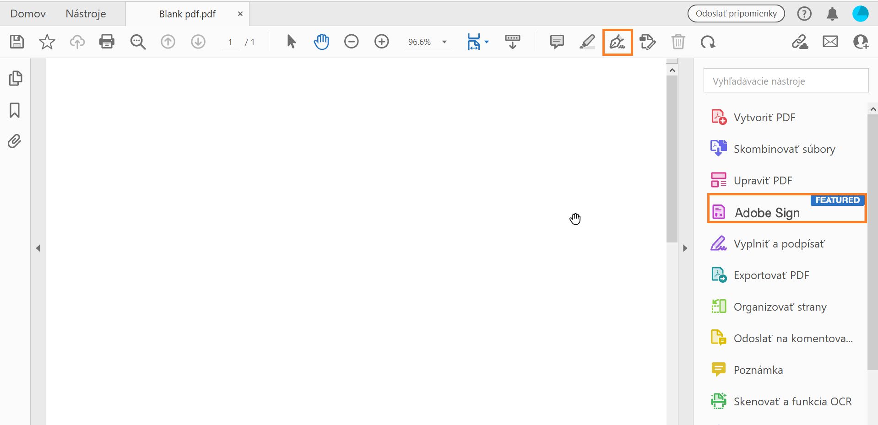
Task: Go to next page arrow
Action: tap(198, 42)
